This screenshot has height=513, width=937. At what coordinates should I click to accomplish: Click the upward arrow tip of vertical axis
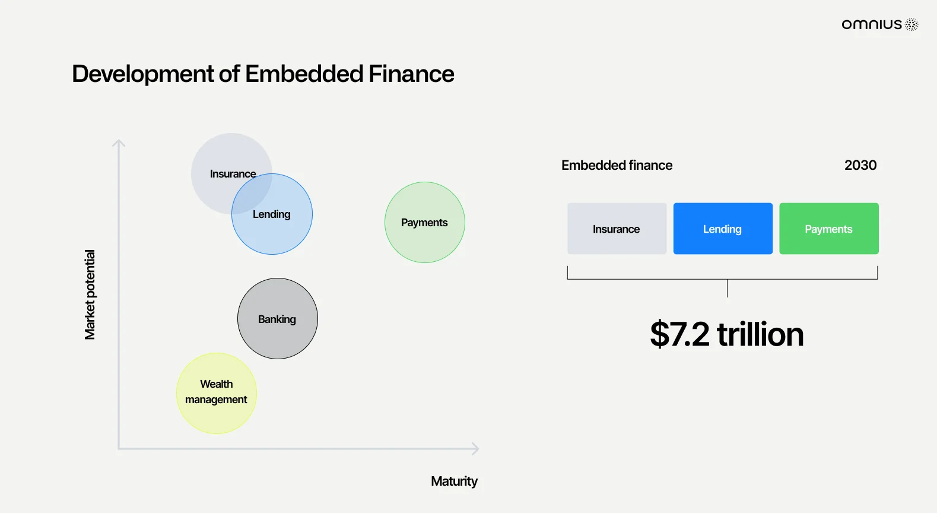(x=119, y=142)
